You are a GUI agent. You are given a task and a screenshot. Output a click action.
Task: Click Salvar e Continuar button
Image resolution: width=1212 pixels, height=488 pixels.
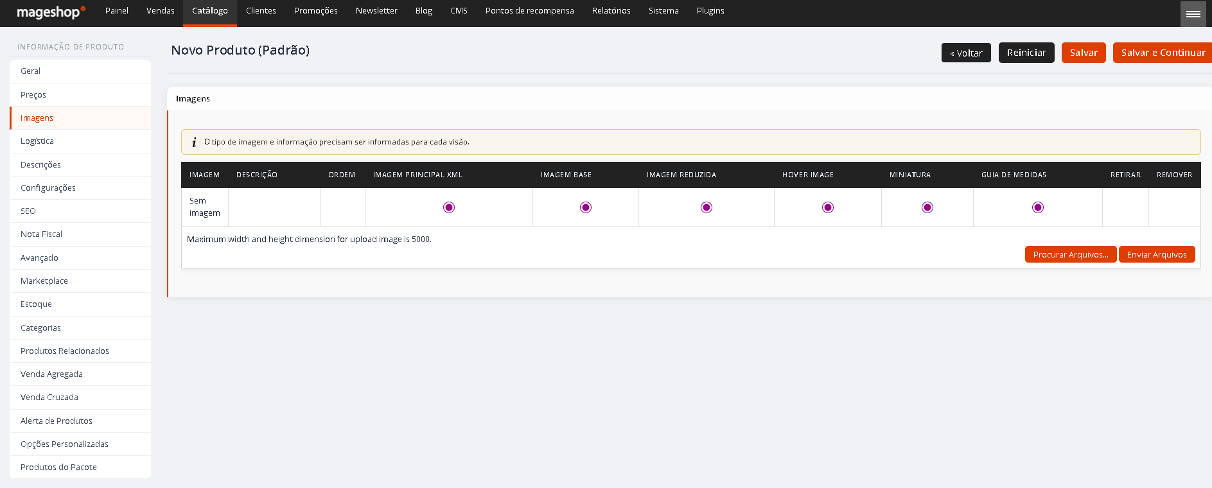[x=1163, y=53]
